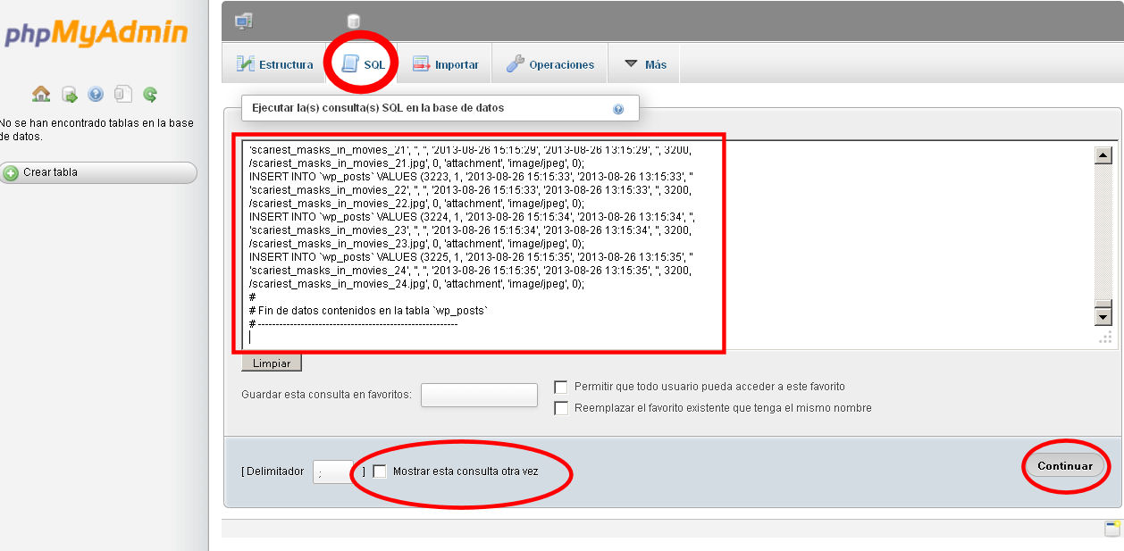Expand the 'Más' dropdown menu
This screenshot has height=551, width=1124.
(x=645, y=64)
